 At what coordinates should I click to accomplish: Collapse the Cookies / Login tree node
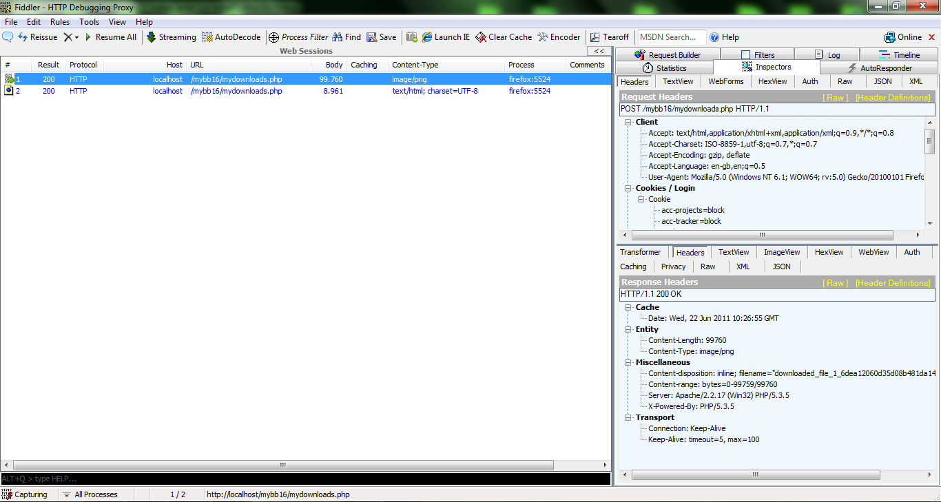tap(628, 188)
